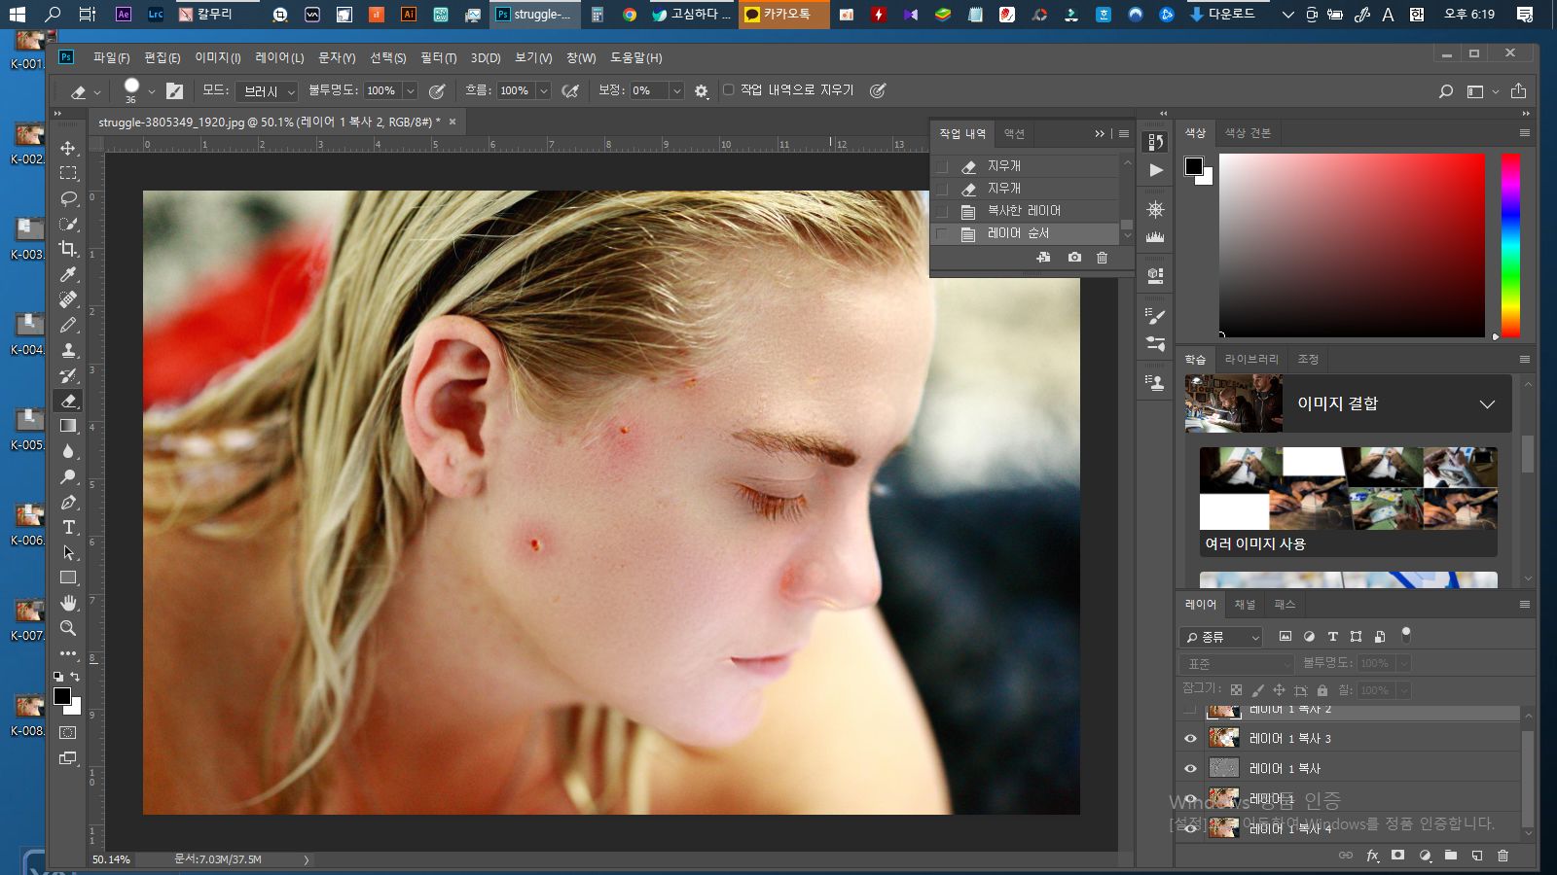Screen dimensions: 1557x875
Task: Switch to 색상 견본 tab
Action: pos(1248,133)
